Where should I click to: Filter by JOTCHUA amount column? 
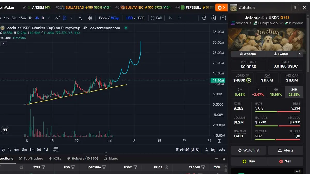104,167
